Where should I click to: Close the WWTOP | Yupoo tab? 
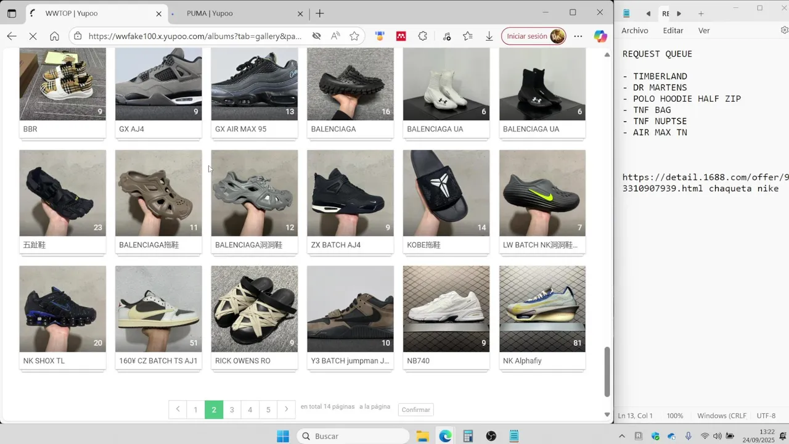pos(159,13)
